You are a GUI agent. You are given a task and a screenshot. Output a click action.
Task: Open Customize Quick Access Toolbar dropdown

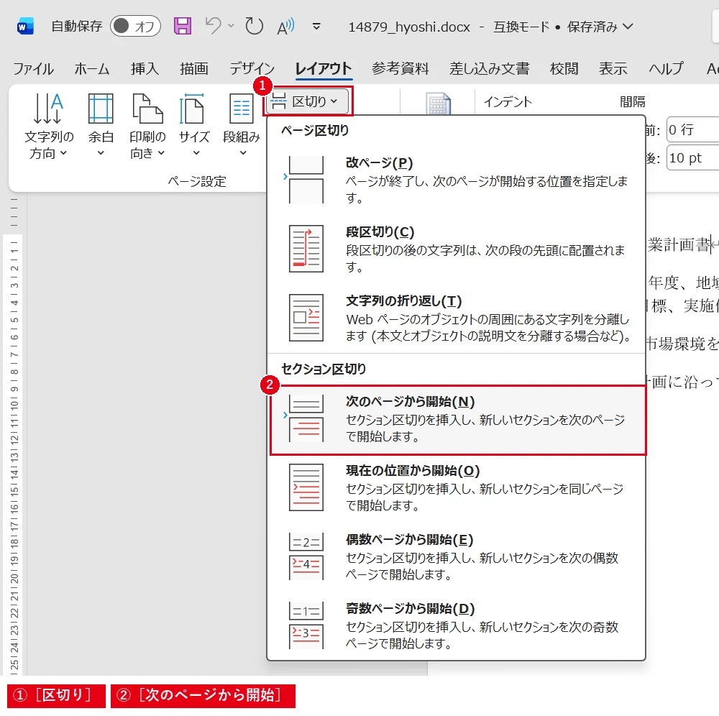(x=316, y=27)
